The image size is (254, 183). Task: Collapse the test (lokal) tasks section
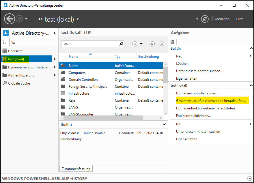coord(251,85)
